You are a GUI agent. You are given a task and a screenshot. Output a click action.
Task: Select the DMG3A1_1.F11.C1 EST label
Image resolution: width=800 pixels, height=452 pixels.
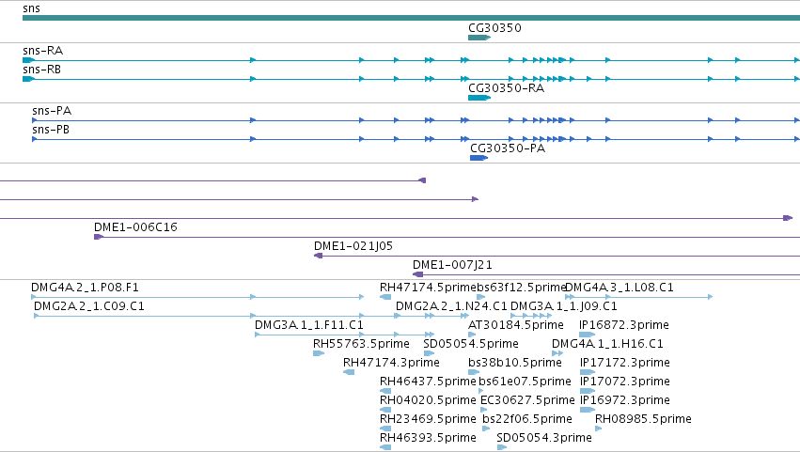[308, 325]
